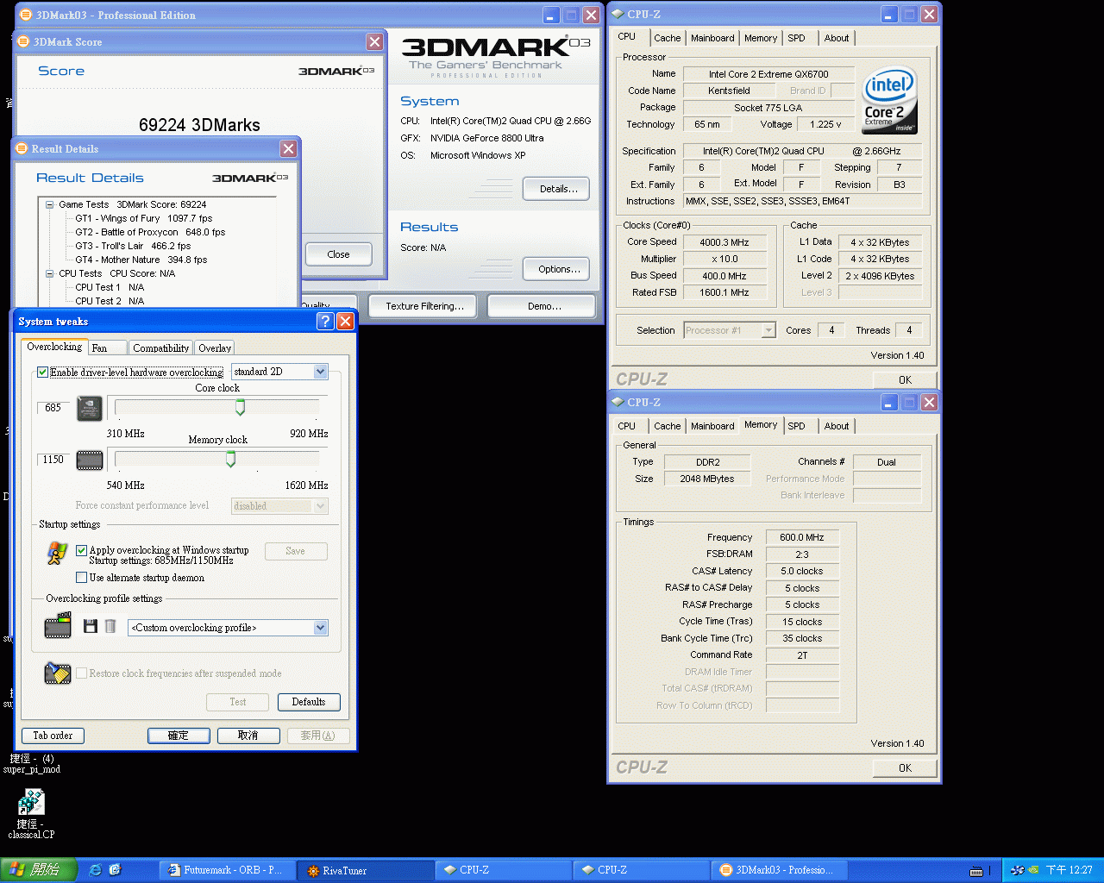Toggle Enable driver-level hardware overclocking

coord(42,373)
